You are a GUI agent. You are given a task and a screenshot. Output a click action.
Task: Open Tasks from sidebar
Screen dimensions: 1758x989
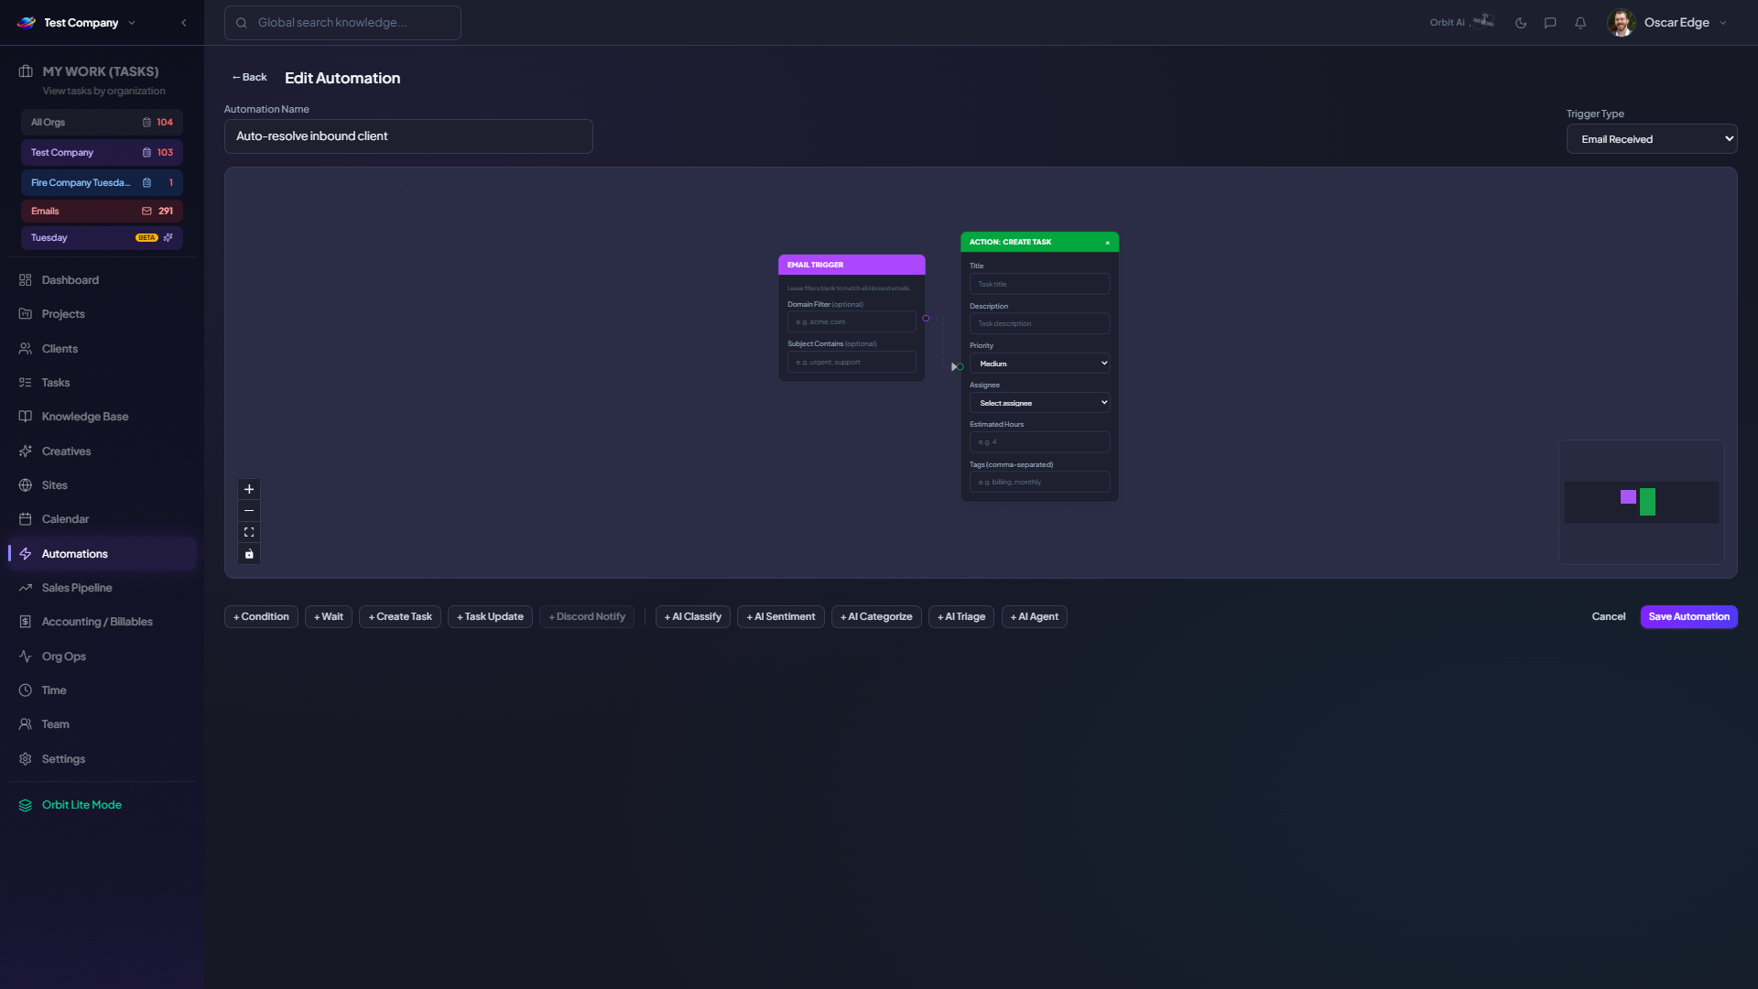coord(102,383)
